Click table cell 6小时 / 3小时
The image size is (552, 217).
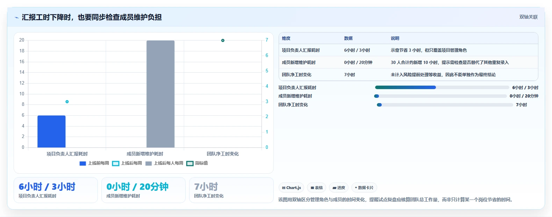tap(357, 50)
